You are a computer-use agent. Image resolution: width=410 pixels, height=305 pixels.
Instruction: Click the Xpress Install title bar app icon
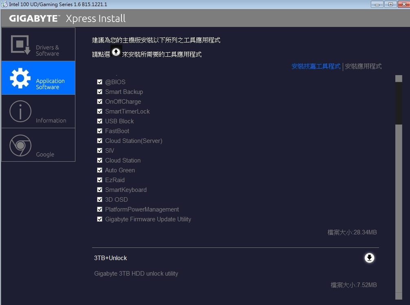[4, 4]
